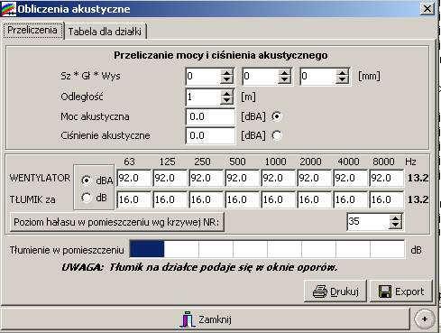Click TŁUMIK za field for 125 Hz
The height and width of the screenshot is (333, 441).
[170, 199]
